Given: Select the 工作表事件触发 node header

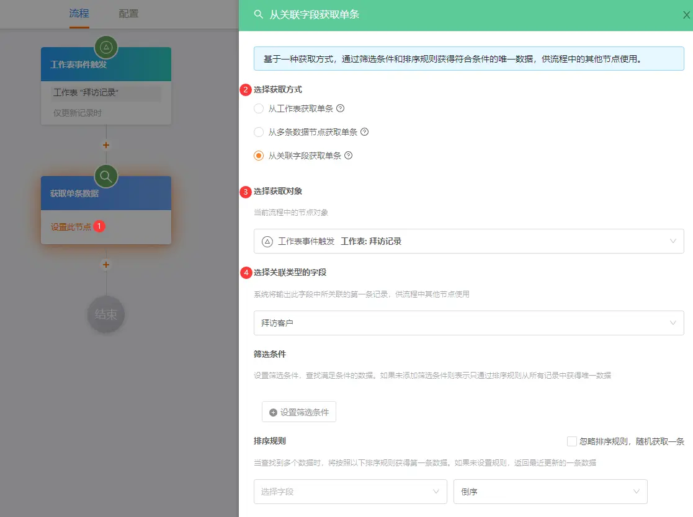Looking at the screenshot, I should click(x=106, y=64).
